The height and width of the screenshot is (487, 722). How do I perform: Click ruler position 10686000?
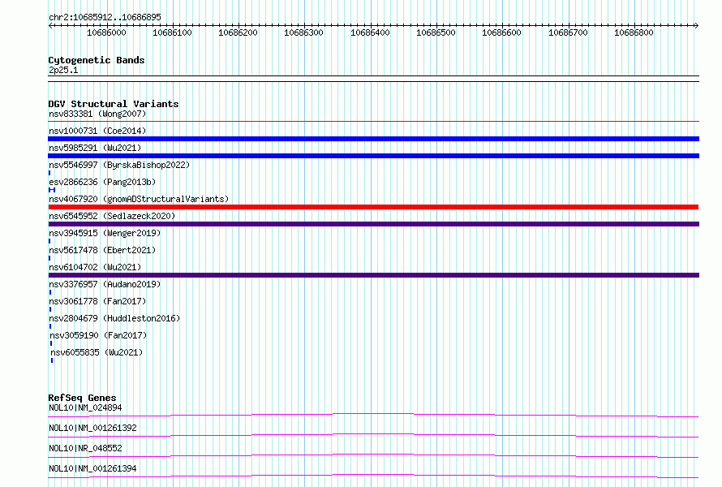tap(106, 32)
